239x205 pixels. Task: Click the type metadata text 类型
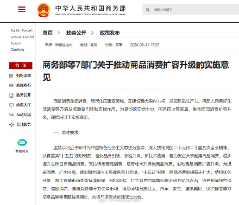[89, 45]
